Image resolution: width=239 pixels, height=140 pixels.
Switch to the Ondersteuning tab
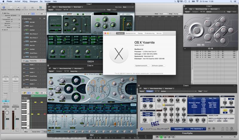tap(150, 33)
